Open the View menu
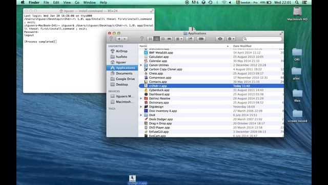The height and width of the screenshot is (185, 328). coord(67,3)
